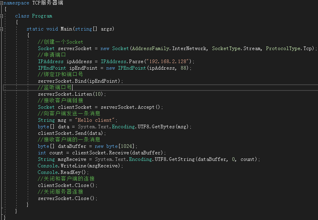Click the msgReceive variable declaration
This screenshot has height=220, width=318.
(72, 159)
